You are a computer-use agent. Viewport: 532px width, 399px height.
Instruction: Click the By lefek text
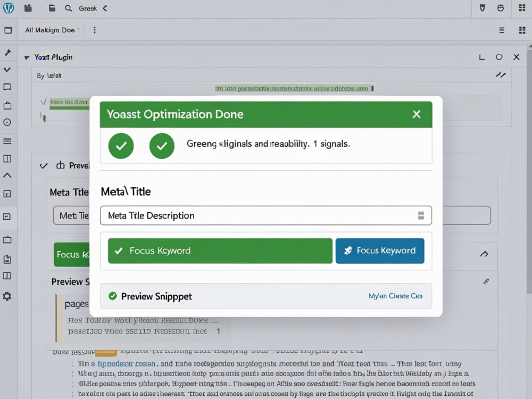point(49,76)
